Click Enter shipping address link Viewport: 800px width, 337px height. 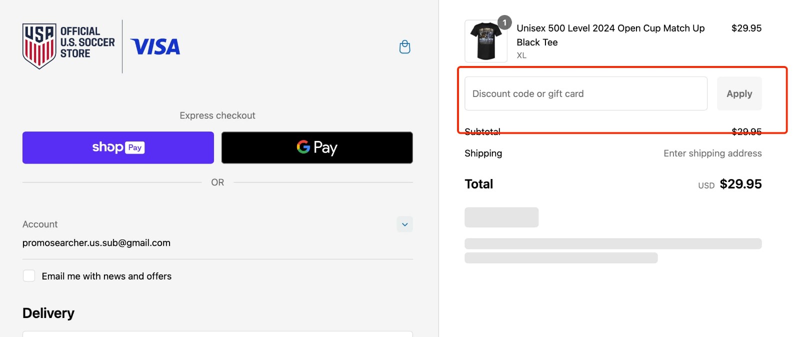pyautogui.click(x=712, y=153)
